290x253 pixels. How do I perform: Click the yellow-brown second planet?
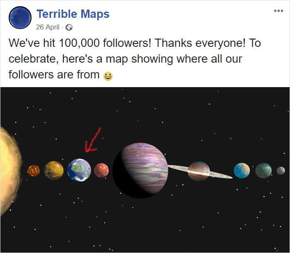pyautogui.click(x=54, y=170)
